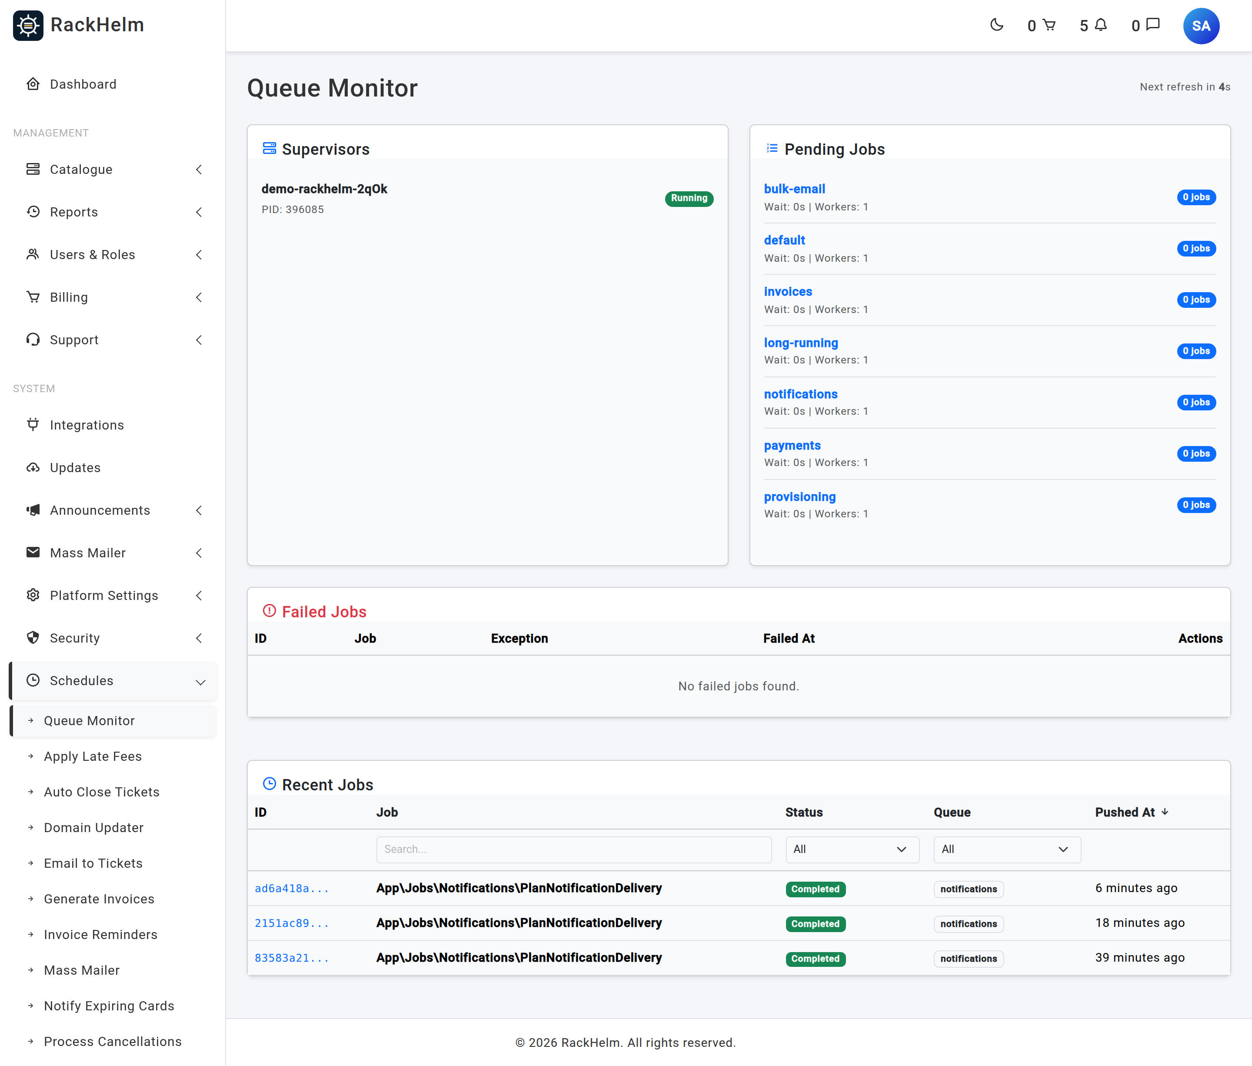
Task: Expand the Reports menu chevron
Action: click(x=199, y=212)
